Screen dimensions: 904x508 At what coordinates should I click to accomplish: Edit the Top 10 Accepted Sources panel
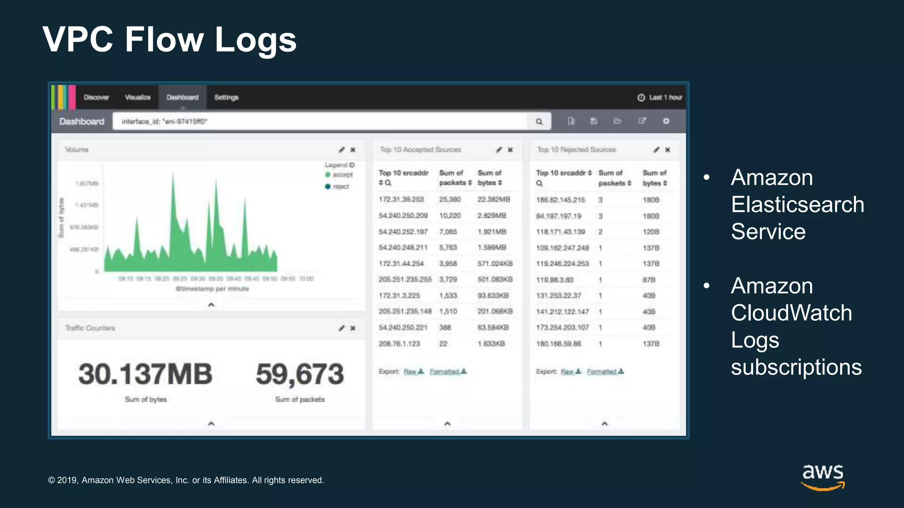499,150
